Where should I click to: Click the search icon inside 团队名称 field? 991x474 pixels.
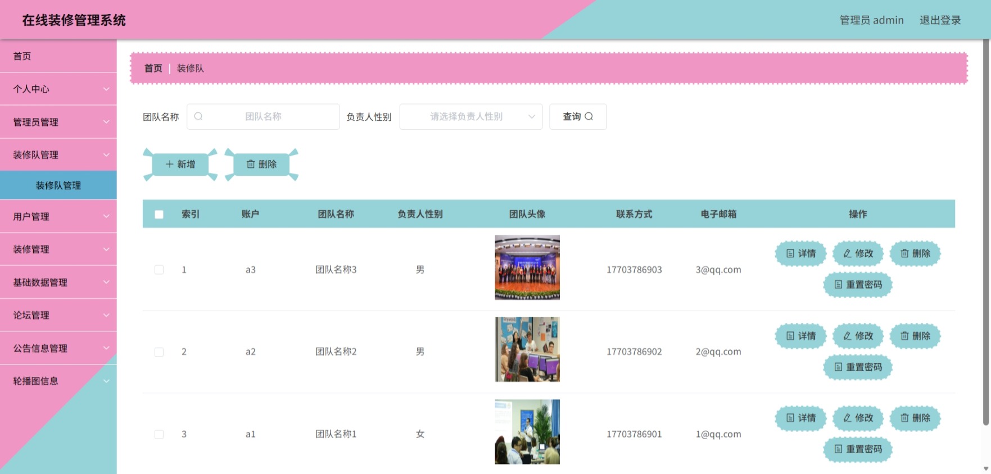click(x=198, y=116)
